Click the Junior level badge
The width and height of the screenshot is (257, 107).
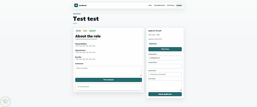point(85,31)
